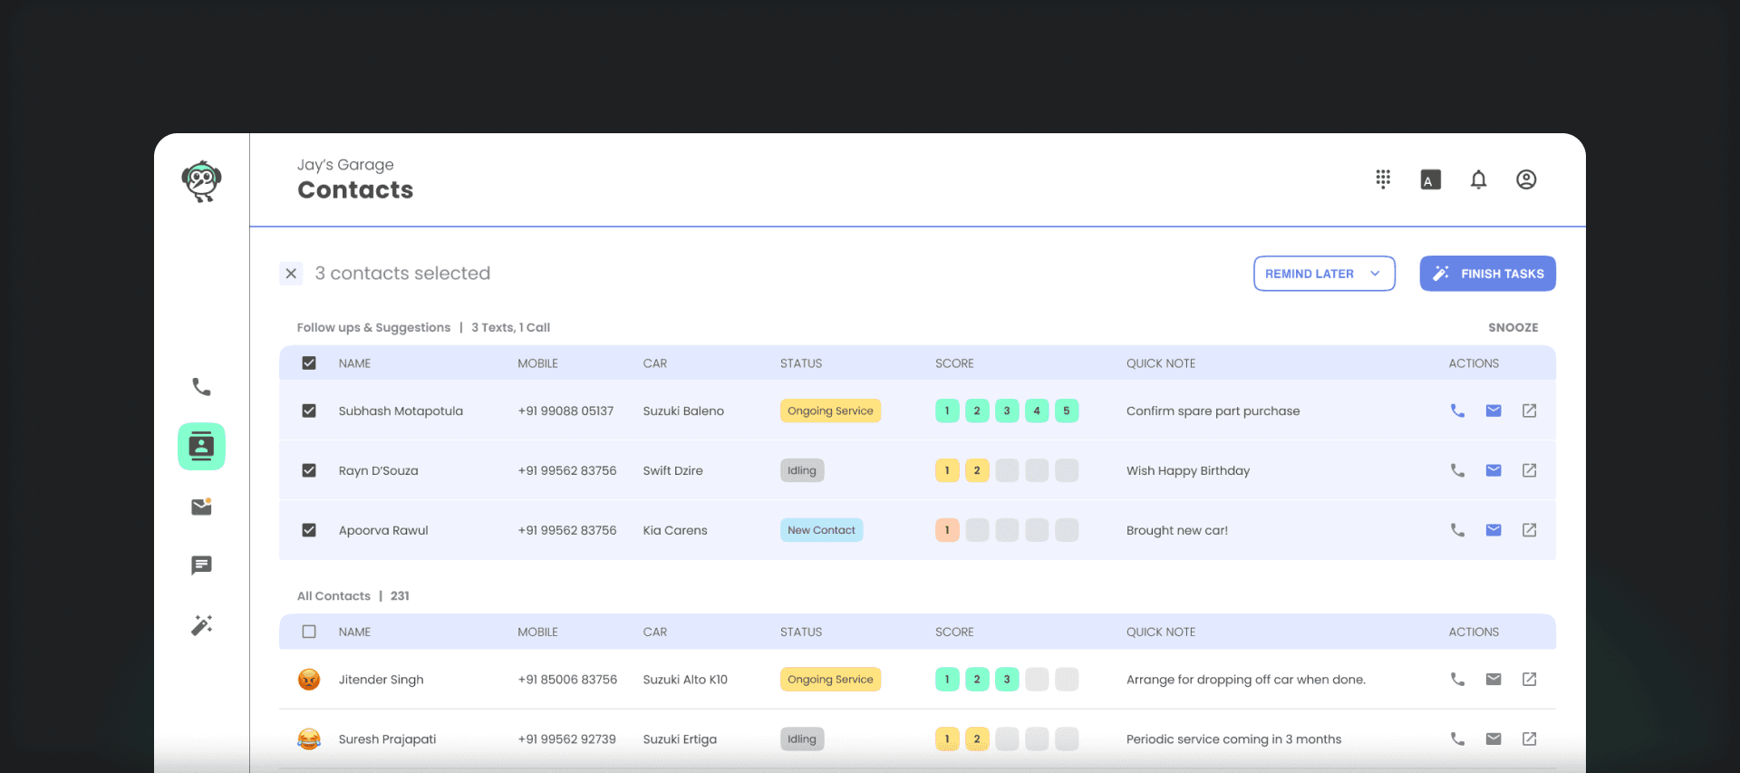Expand the Remind Later dropdown
Screen dimensions: 1740x773
click(1324, 274)
